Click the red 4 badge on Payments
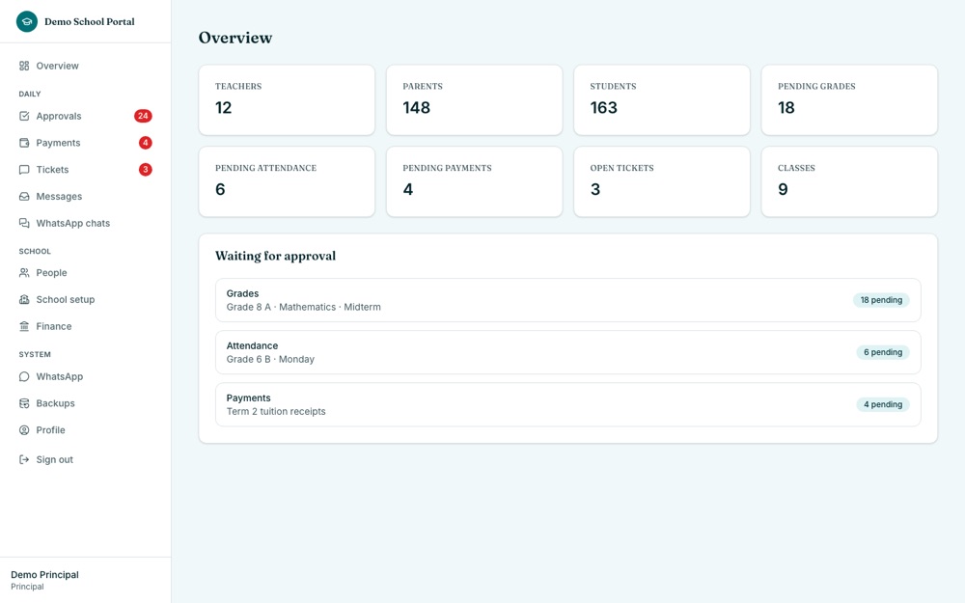Screen dimensions: 965x603 (x=146, y=143)
